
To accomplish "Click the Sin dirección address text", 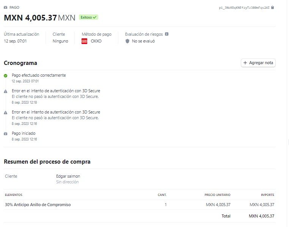I will [67, 182].
